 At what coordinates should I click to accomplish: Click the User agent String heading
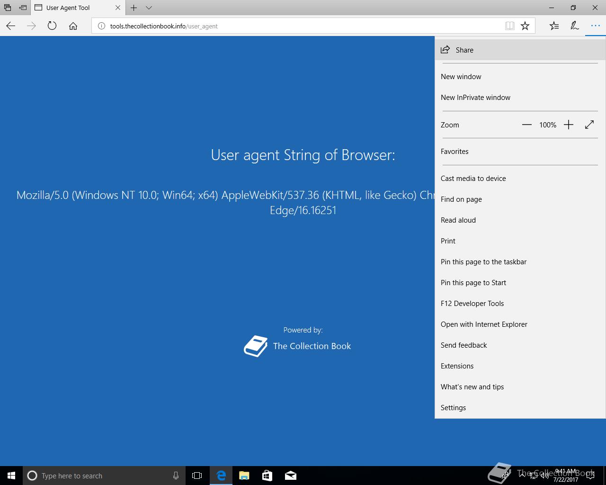[x=303, y=155]
